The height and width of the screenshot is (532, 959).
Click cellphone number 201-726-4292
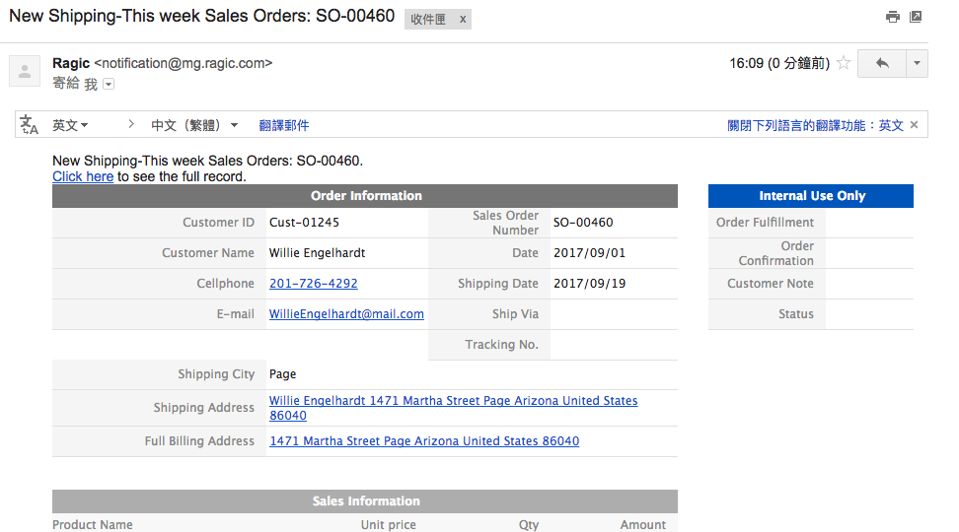313,284
